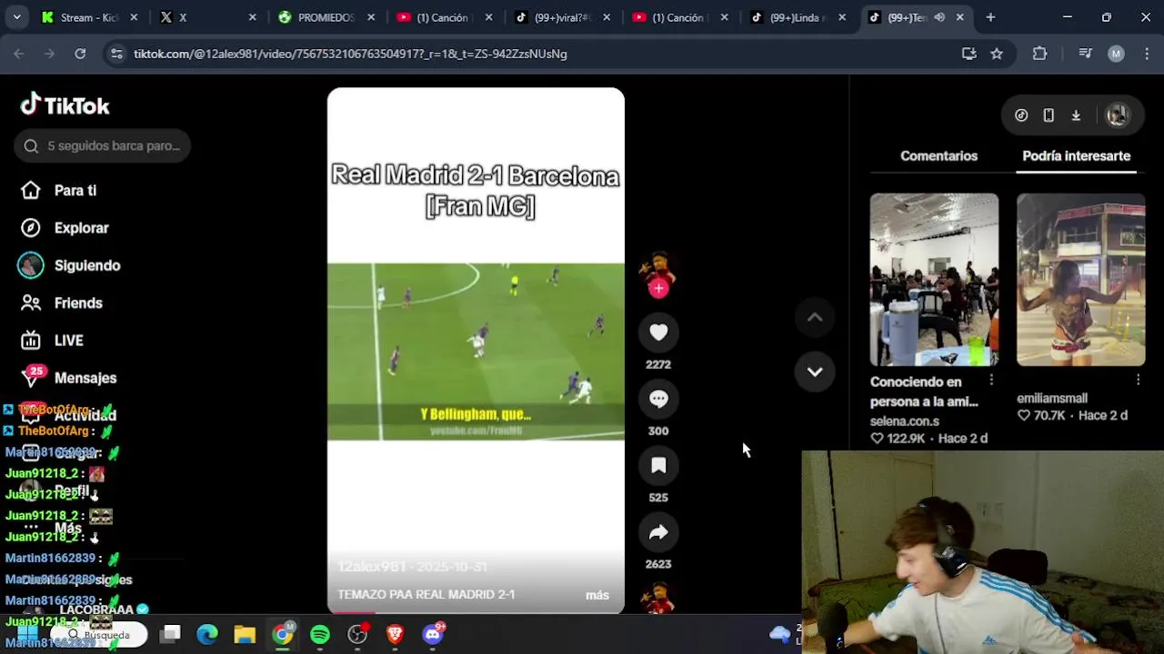1164x654 pixels.
Task: Go to the previous video with the up arrow
Action: (815, 317)
